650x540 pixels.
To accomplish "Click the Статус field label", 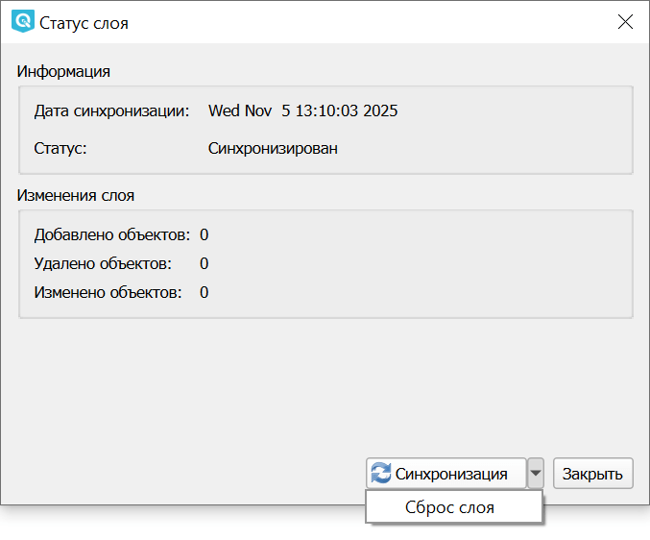I will click(60, 149).
